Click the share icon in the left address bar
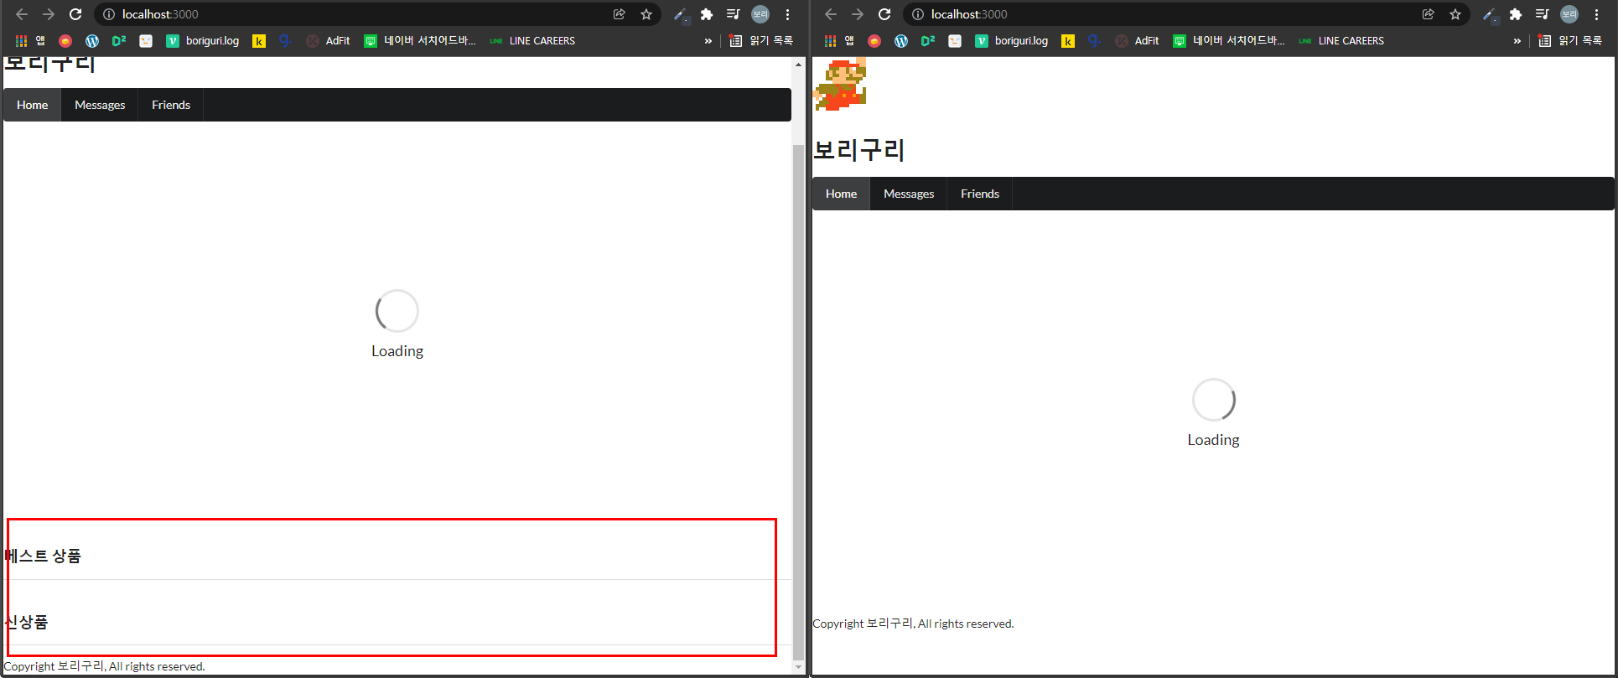 tap(620, 14)
